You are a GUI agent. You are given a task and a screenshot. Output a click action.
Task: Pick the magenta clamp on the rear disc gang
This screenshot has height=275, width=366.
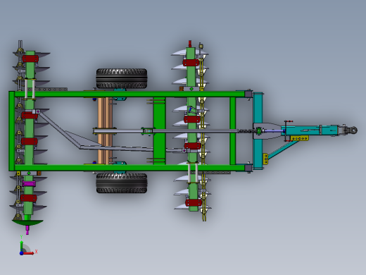point(29,184)
